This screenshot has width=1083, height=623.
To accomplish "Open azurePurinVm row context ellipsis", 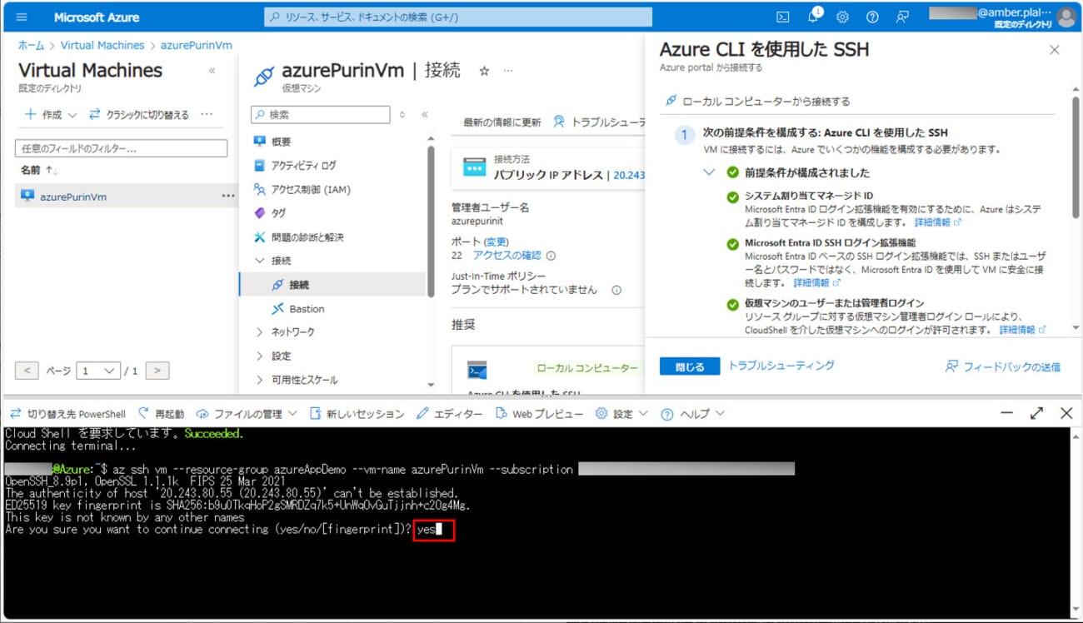I will (228, 197).
